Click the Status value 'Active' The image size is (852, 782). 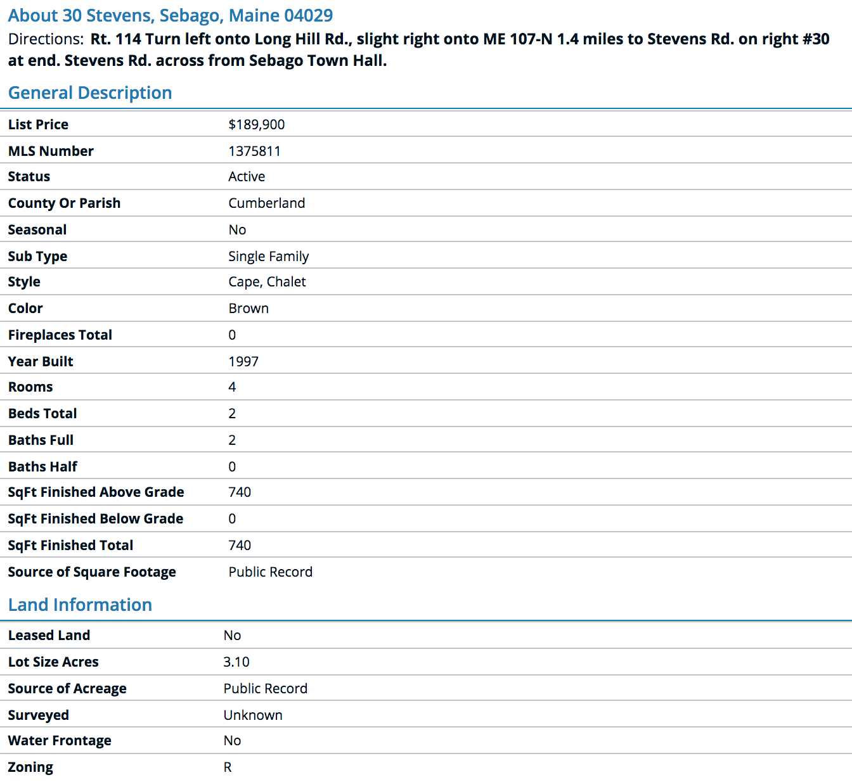tap(247, 177)
